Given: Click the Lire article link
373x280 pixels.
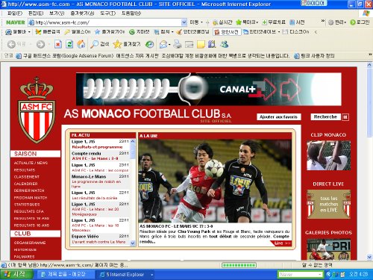Looking at the screenshot, I should tap(282, 243).
